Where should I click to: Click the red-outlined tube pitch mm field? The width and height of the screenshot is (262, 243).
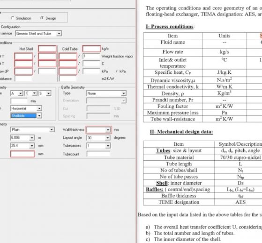coord(22,154)
